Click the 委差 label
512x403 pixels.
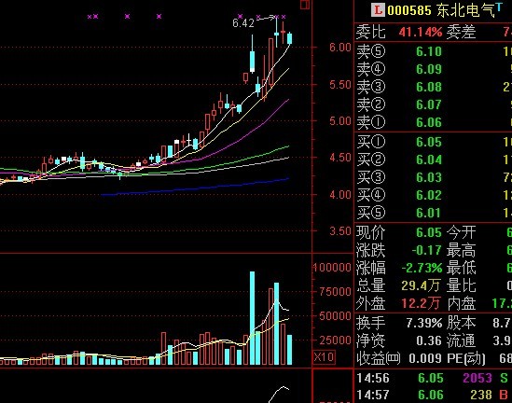point(461,33)
